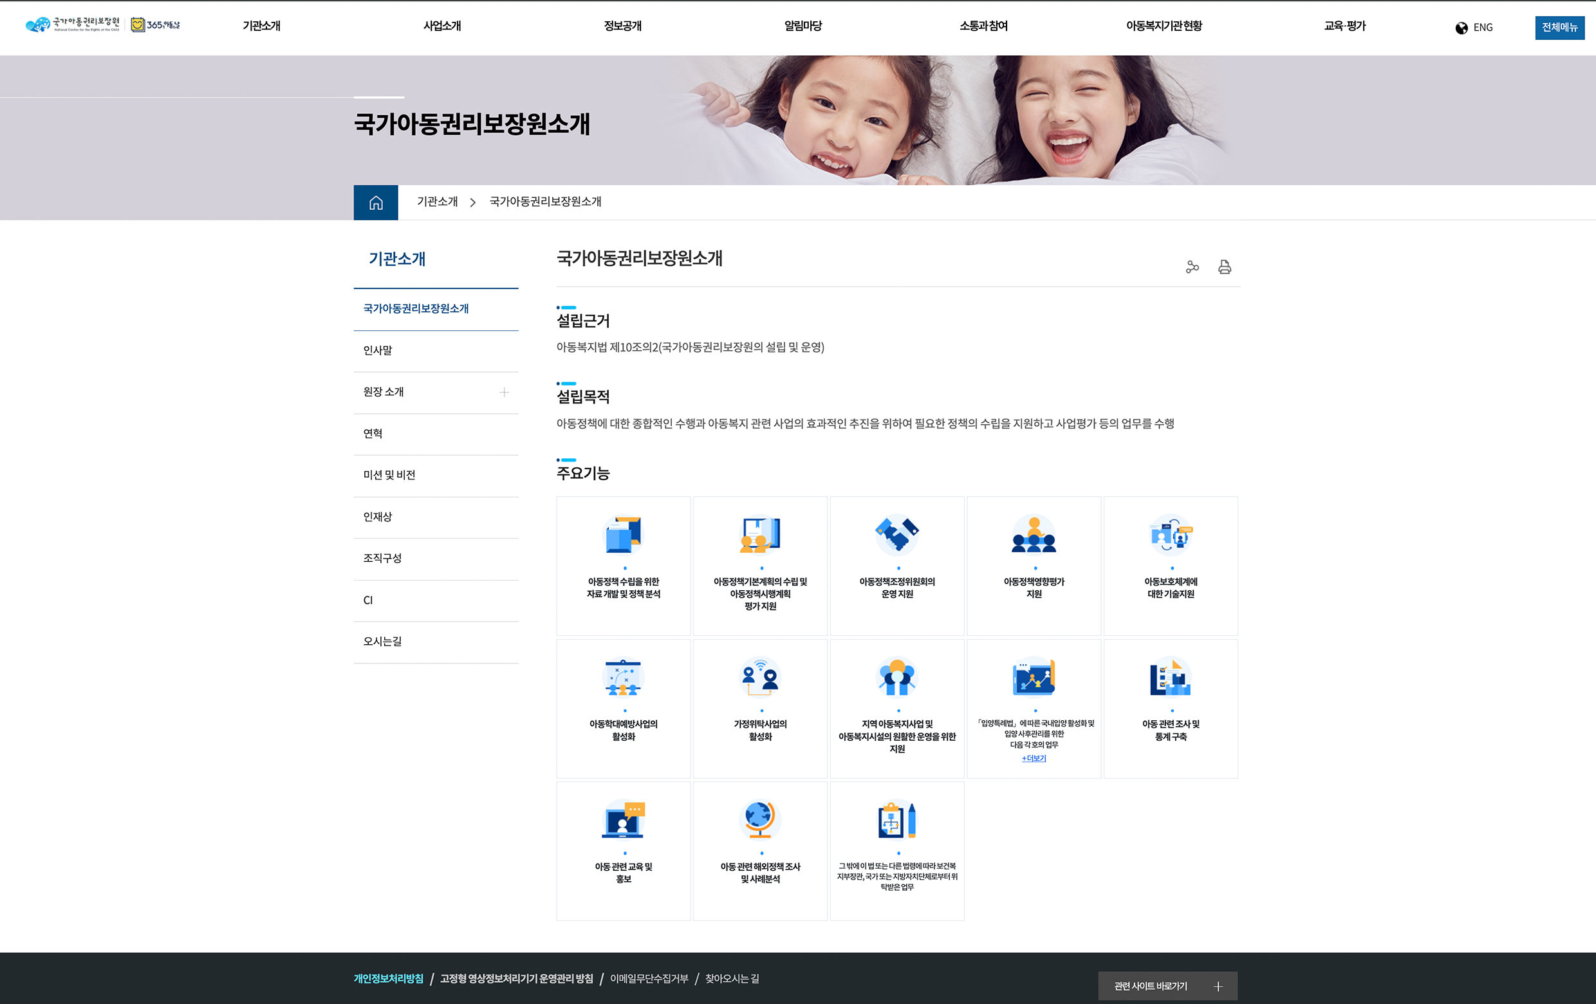Click the 365 아동상담 logo

click(x=156, y=25)
